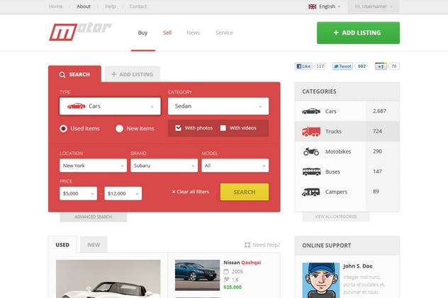Click the red Trucks category icon

pyautogui.click(x=311, y=132)
